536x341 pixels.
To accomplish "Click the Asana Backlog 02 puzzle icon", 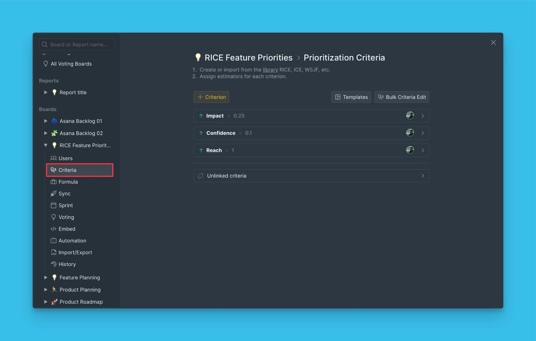I will (x=54, y=133).
